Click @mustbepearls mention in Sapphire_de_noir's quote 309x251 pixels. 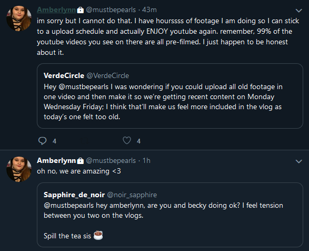tap(68, 206)
